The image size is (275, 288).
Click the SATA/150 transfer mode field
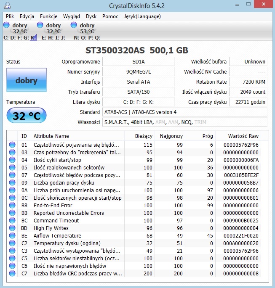click(x=138, y=92)
